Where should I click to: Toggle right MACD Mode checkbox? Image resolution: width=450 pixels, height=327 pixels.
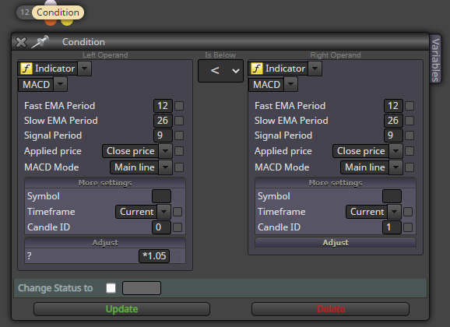coord(410,167)
